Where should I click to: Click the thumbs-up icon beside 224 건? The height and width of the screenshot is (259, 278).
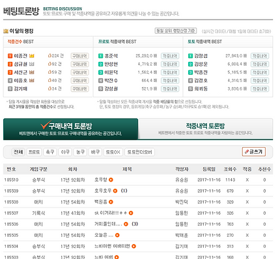coord(49,55)
